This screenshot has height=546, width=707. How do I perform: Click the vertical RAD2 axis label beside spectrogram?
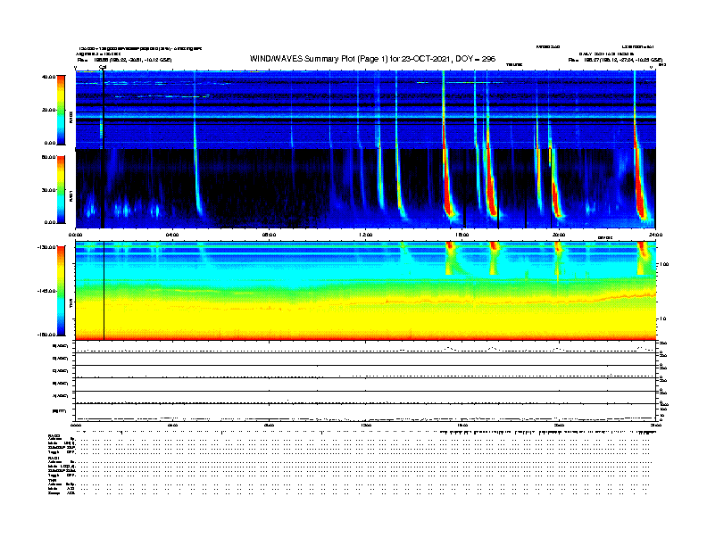[71, 117]
